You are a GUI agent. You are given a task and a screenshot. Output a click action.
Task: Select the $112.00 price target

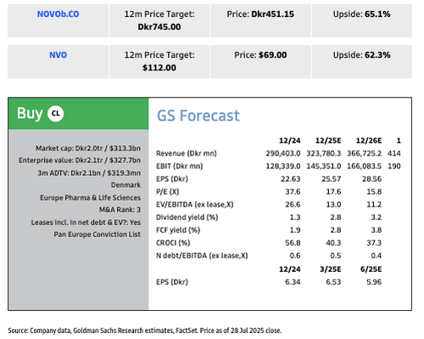tap(159, 68)
